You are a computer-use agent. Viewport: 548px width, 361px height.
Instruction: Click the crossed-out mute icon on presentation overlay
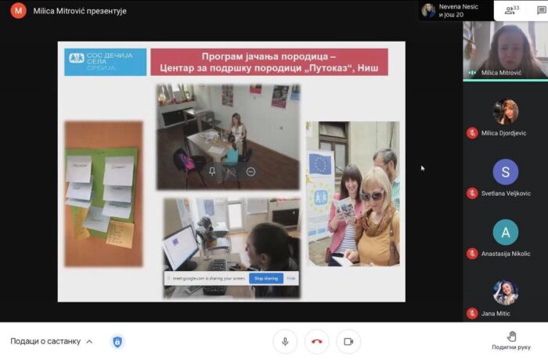(x=232, y=171)
